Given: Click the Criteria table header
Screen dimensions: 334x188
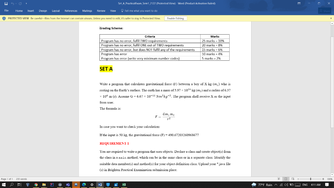Looking at the screenshot, I should (x=150, y=37).
